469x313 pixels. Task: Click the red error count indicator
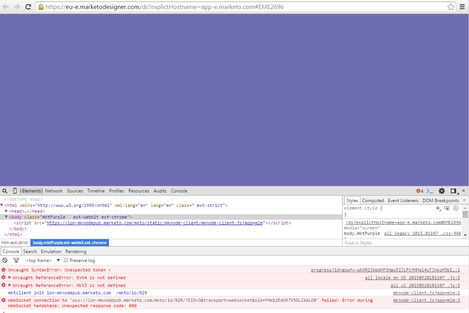coord(420,191)
